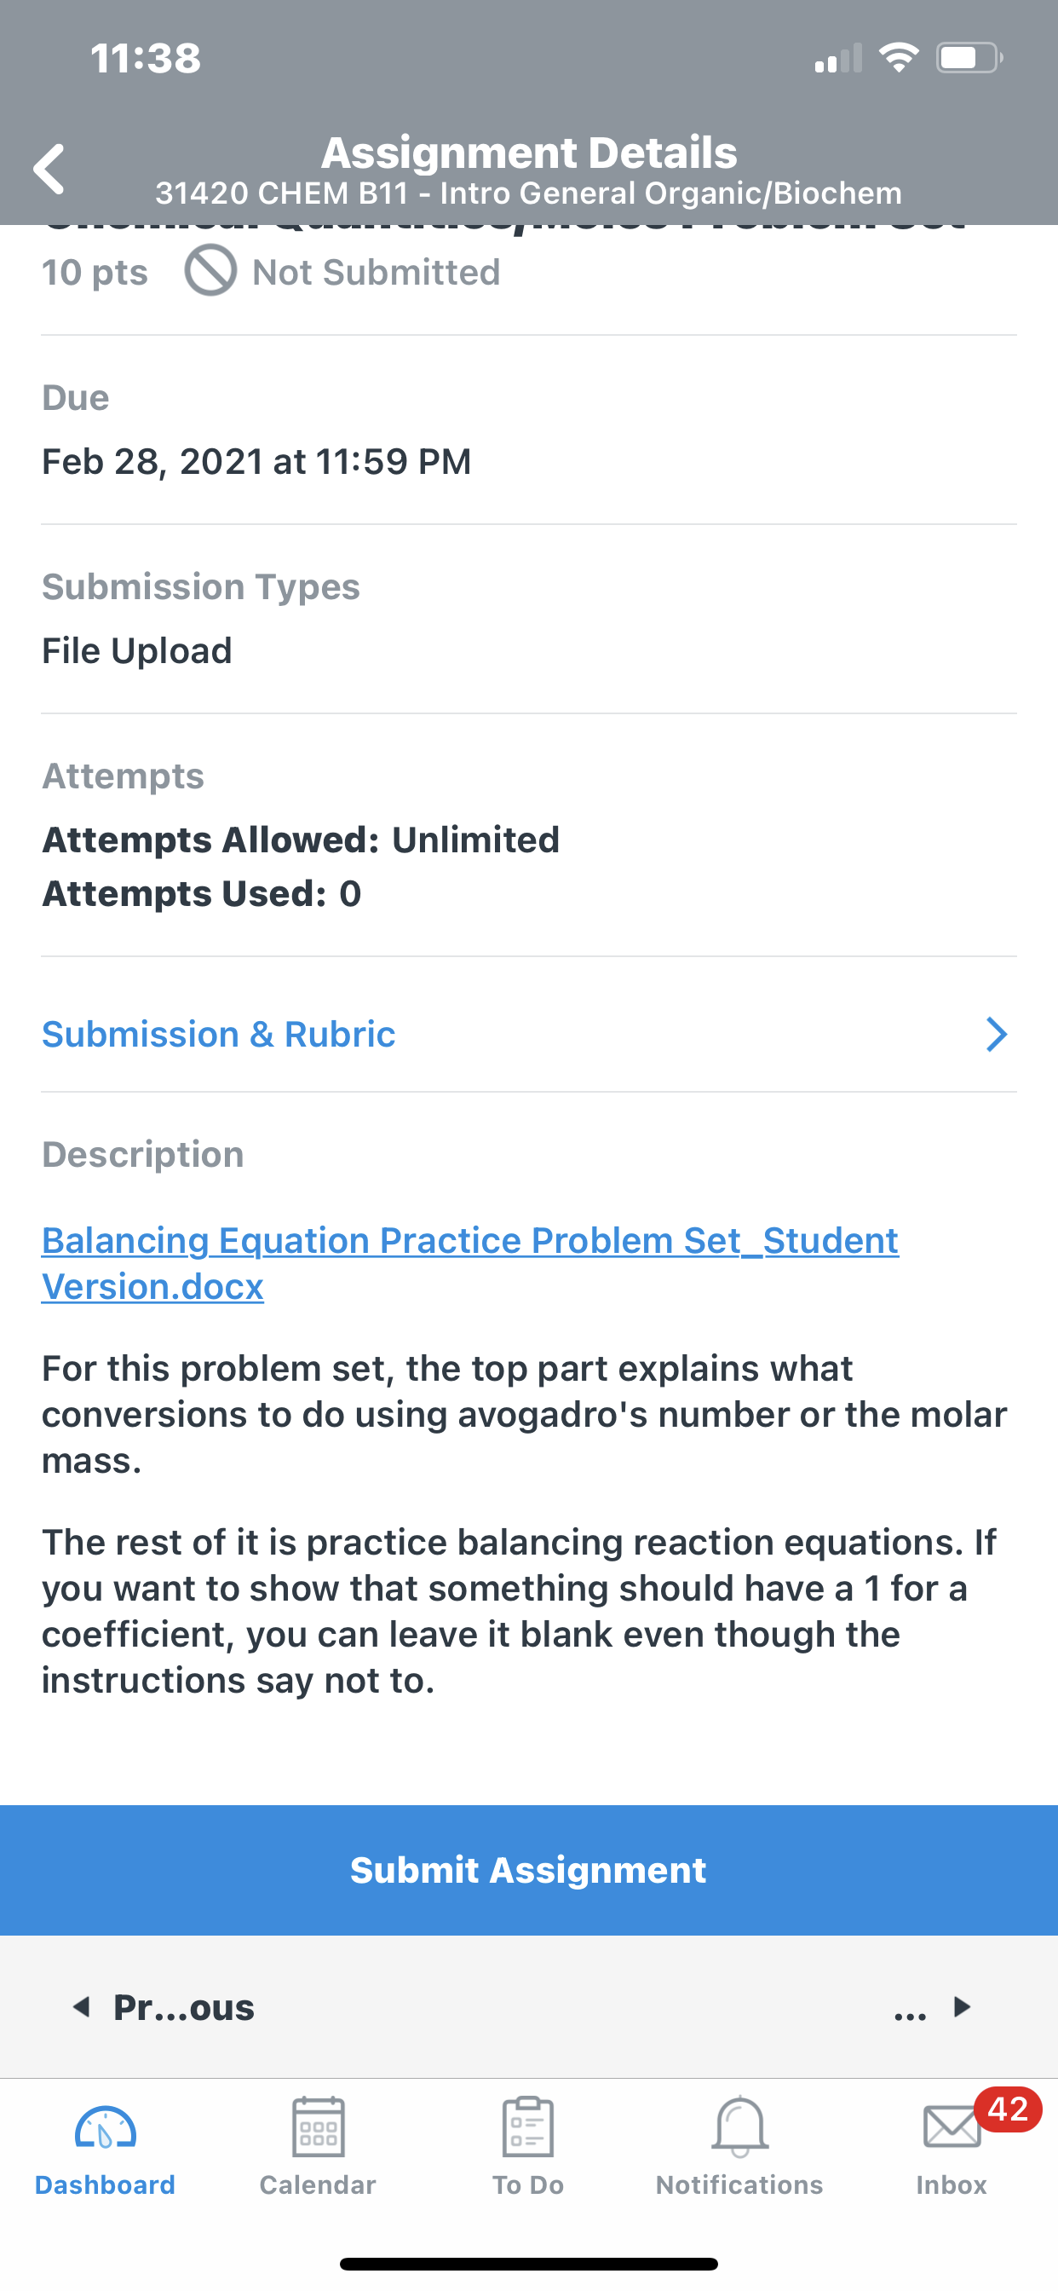Click Submit Assignment button
The image size is (1058, 2291).
529,1869
